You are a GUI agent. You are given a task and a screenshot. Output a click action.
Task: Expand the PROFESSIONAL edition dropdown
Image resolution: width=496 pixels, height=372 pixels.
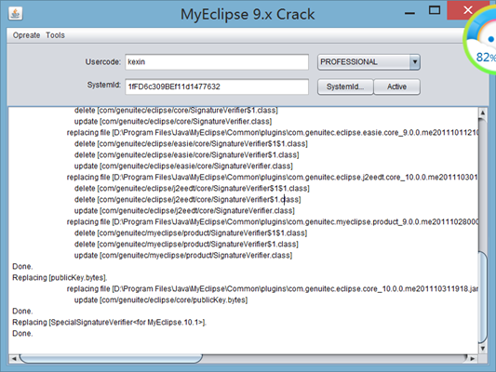click(x=415, y=62)
